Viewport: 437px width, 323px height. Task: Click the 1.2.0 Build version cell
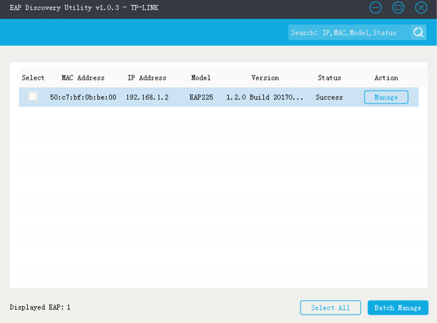point(265,98)
